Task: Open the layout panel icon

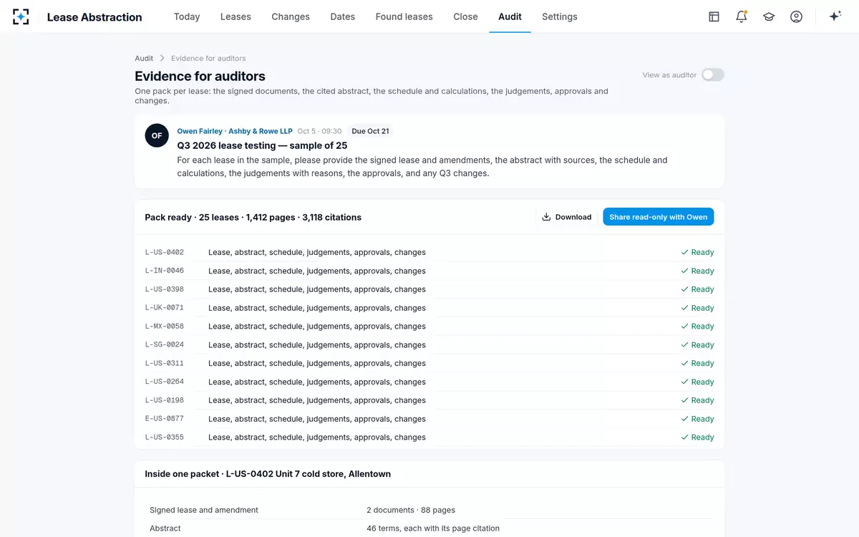Action: pos(714,16)
